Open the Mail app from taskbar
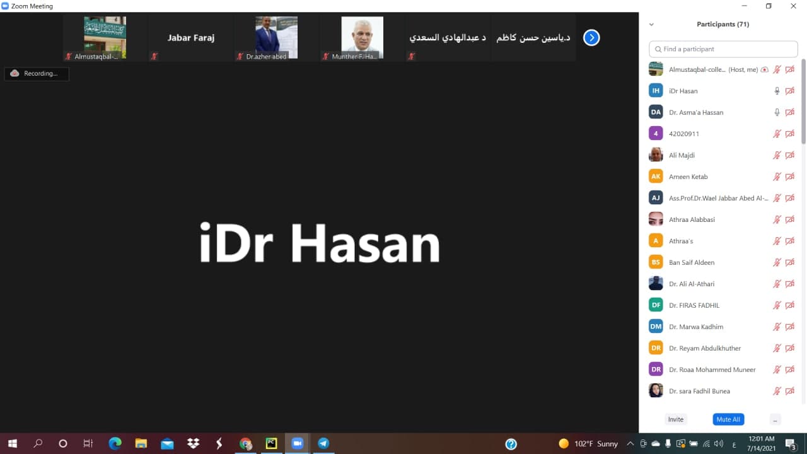 tap(167, 443)
